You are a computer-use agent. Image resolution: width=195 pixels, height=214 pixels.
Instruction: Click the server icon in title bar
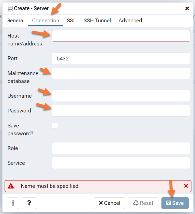coord(10,9)
